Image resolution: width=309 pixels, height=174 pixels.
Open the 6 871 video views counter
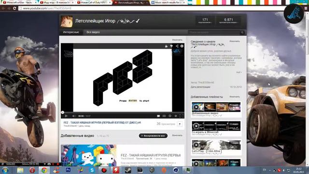click(x=228, y=21)
